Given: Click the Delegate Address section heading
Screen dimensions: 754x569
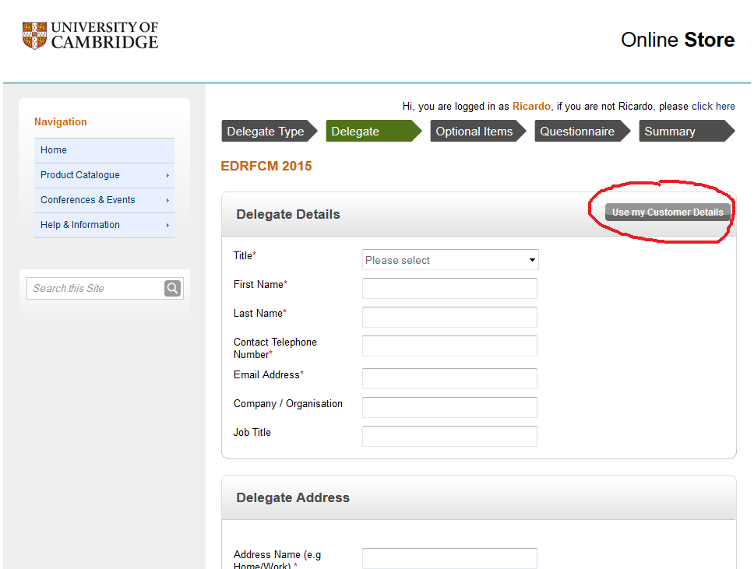Looking at the screenshot, I should pyautogui.click(x=293, y=497).
